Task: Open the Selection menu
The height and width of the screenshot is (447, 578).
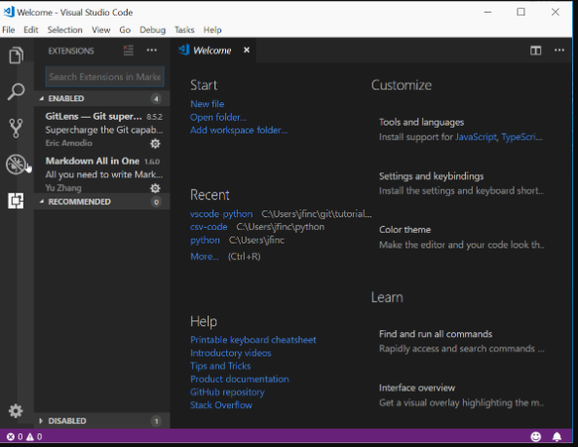Action: (x=65, y=30)
